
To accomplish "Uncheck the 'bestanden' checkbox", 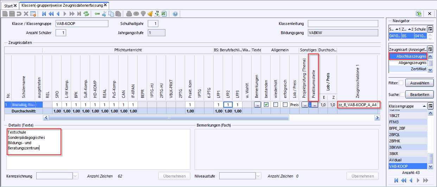I will pyautogui.click(x=266, y=105).
